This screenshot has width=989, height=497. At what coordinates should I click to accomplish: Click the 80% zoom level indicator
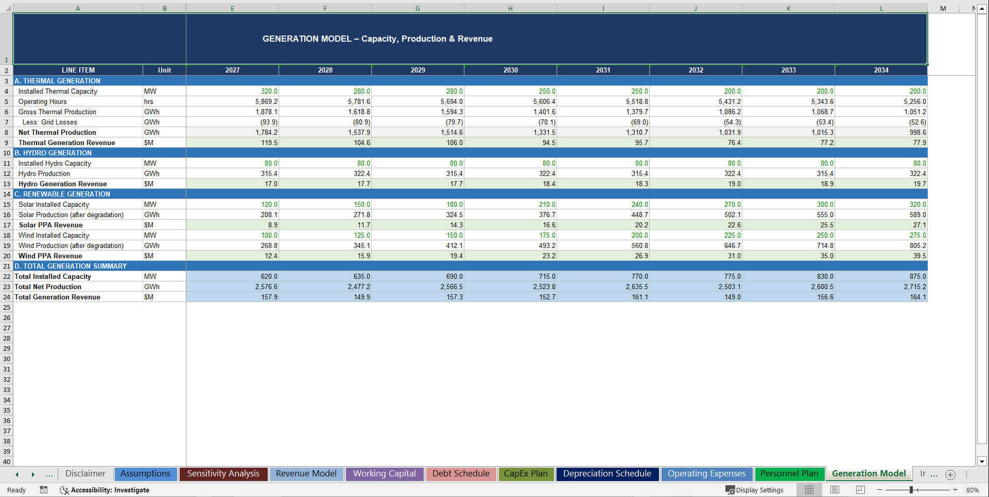click(972, 490)
